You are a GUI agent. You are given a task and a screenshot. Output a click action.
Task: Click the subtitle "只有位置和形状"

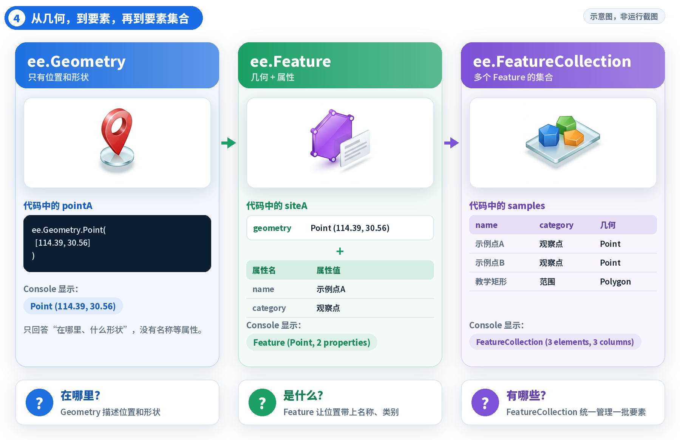(x=58, y=77)
